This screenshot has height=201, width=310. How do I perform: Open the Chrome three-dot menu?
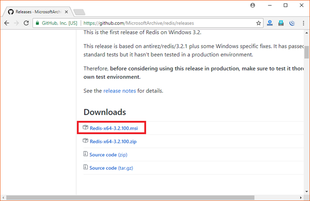point(304,23)
